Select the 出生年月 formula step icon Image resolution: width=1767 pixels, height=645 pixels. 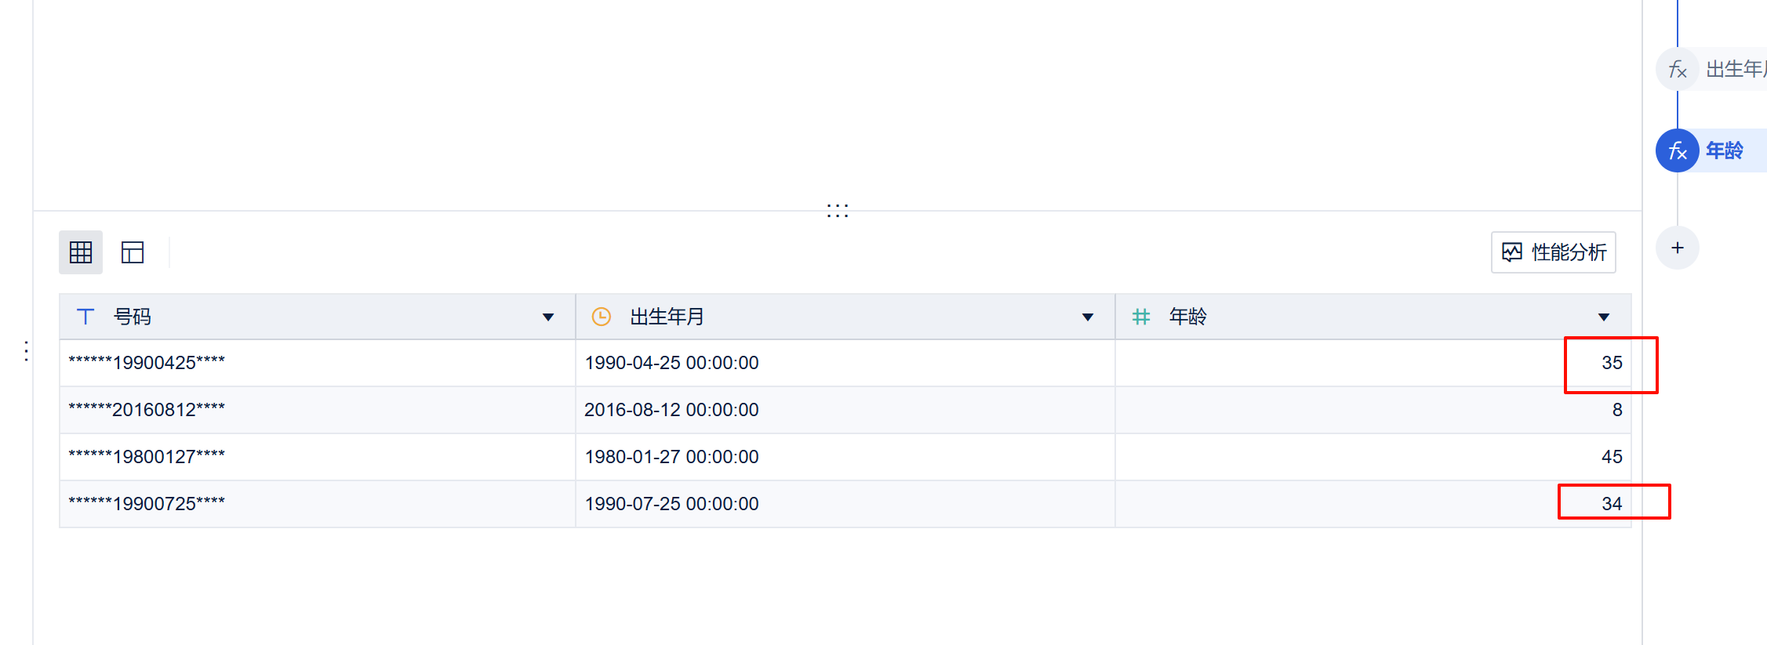[x=1678, y=69]
